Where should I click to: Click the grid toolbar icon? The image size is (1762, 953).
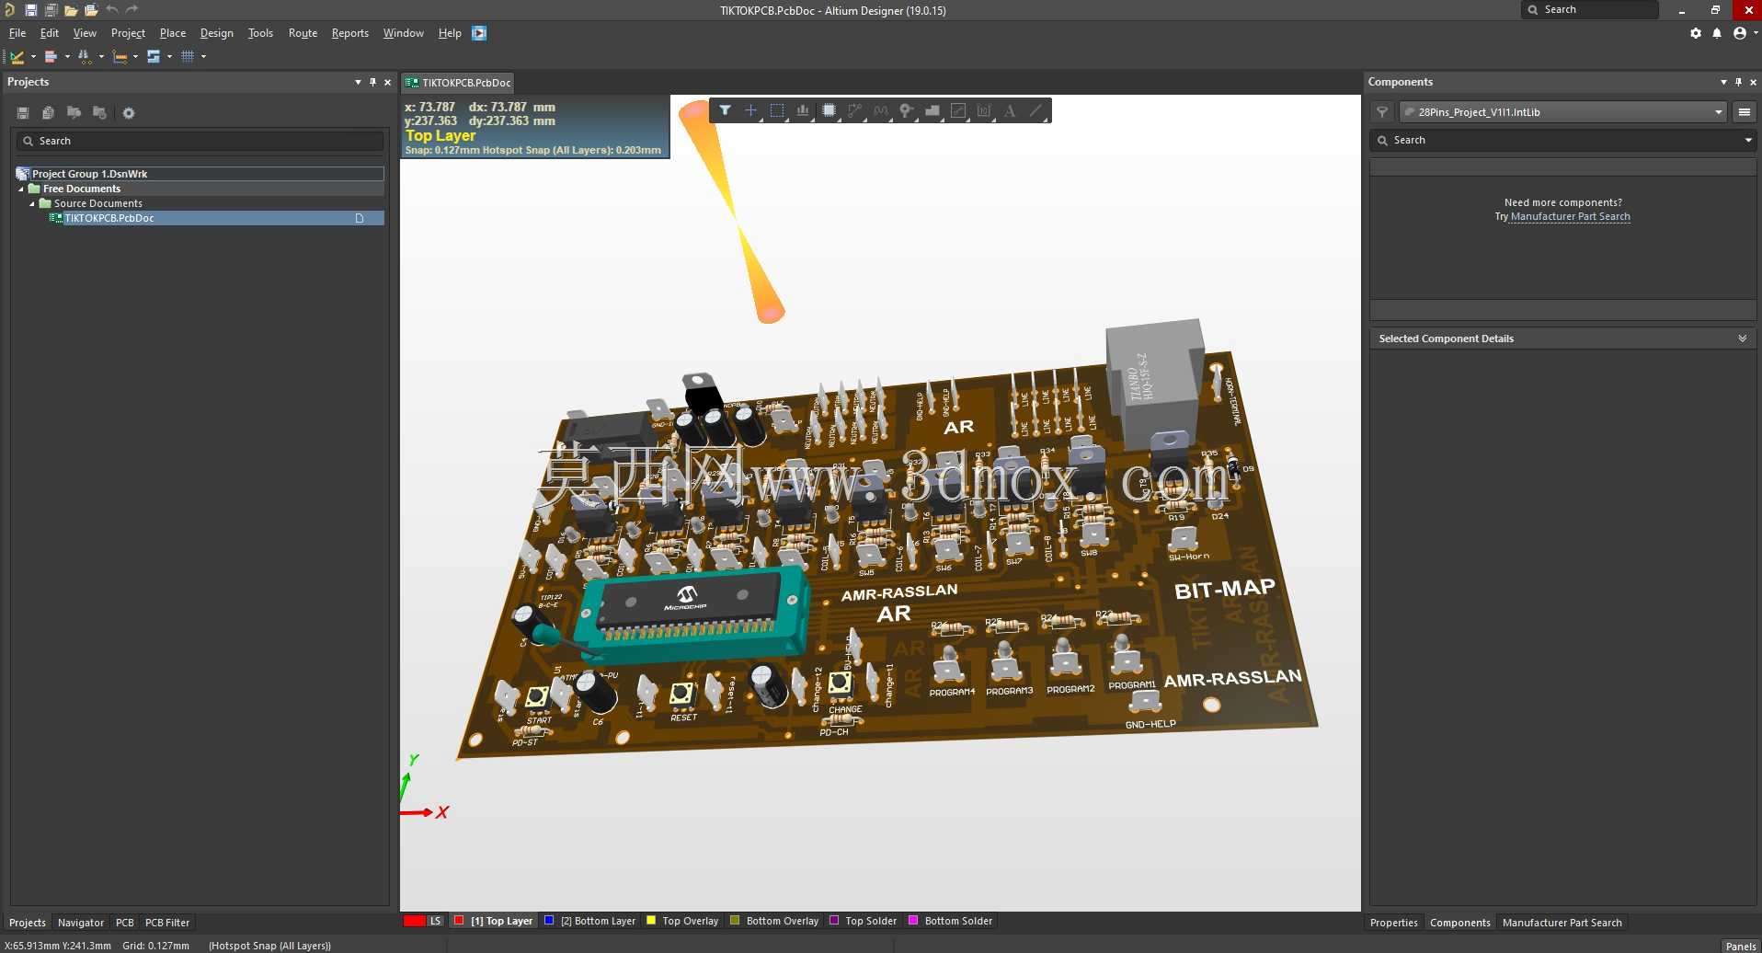tap(188, 57)
